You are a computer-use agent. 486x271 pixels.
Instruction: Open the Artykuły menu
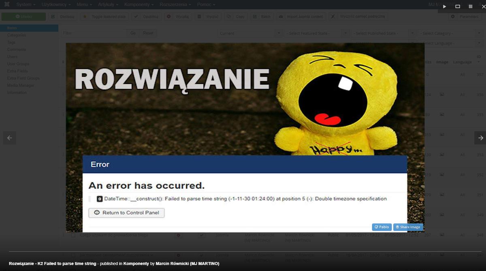[x=108, y=4]
